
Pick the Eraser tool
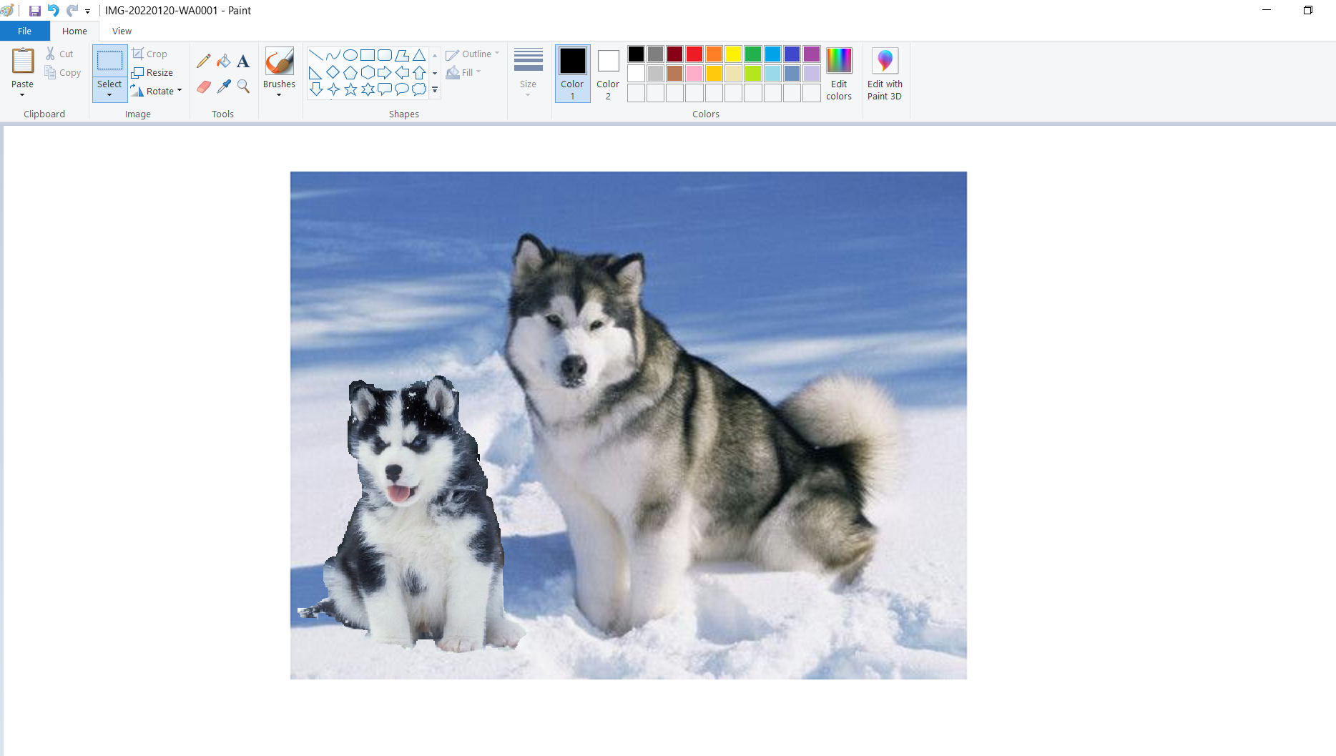[x=204, y=87]
